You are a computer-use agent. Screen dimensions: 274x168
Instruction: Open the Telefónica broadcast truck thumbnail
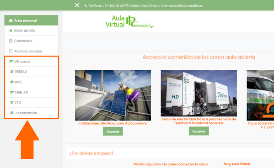pos(199,93)
